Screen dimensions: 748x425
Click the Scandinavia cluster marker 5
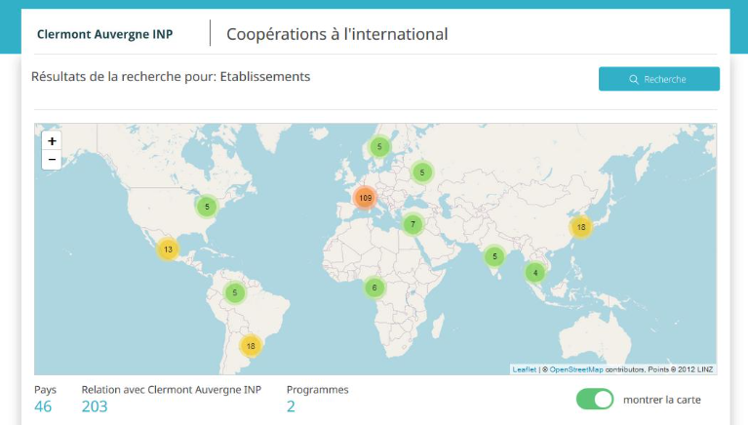379,147
